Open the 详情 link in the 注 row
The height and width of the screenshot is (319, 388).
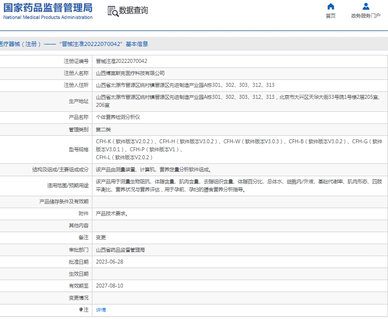click(101, 310)
